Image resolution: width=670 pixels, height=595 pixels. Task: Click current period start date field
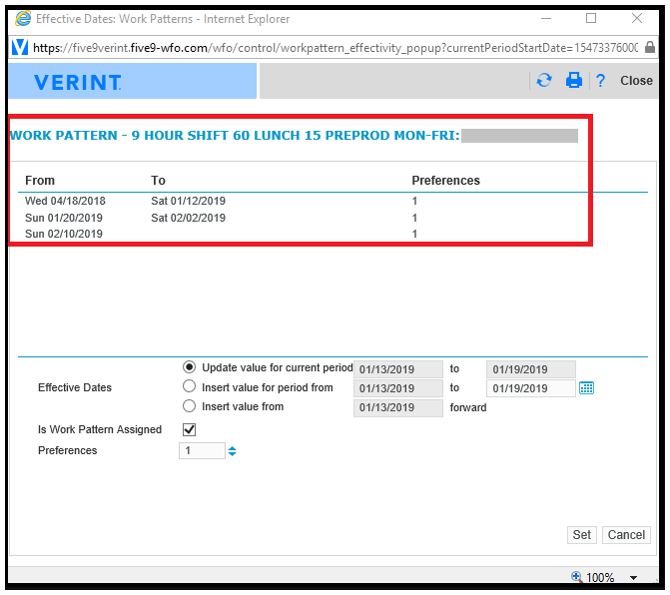click(397, 369)
